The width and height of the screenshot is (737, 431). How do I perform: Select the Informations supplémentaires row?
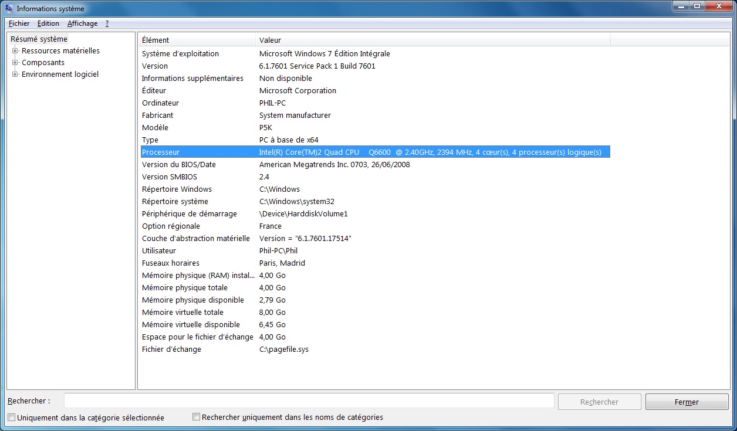pyautogui.click(x=374, y=78)
